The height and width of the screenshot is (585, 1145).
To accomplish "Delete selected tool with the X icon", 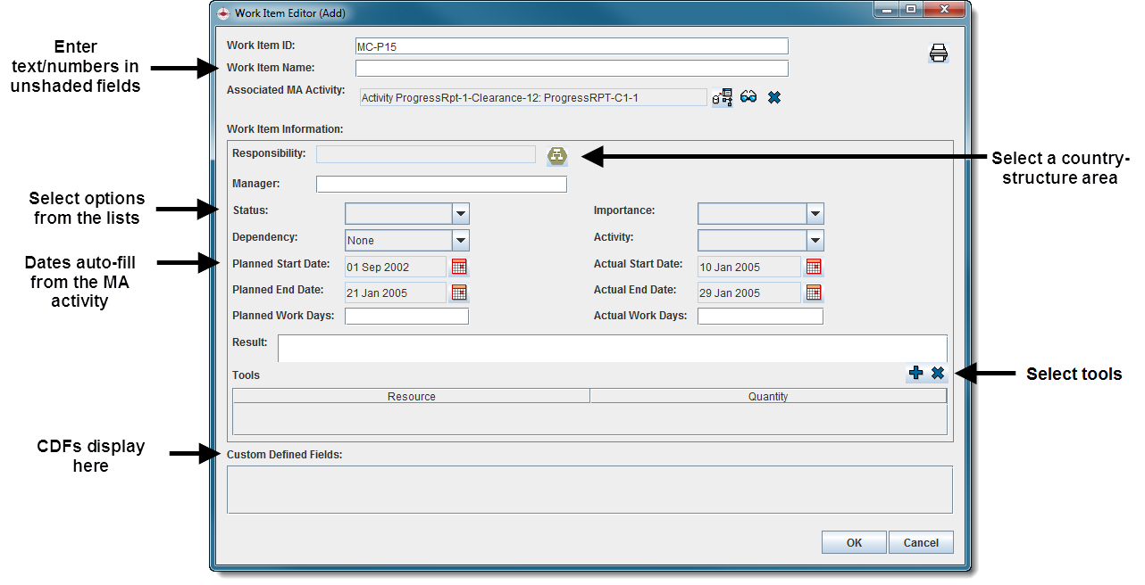I will click(938, 374).
